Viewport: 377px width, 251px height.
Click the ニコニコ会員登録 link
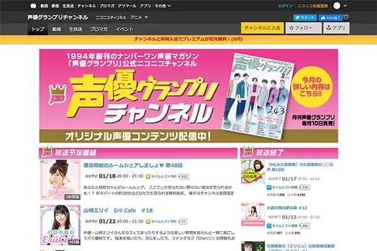click(312, 6)
